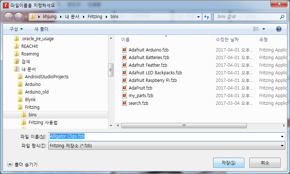Expand the arrow after khjung in breadcrumb
The height and width of the screenshot is (174, 290).
tap(61, 17)
